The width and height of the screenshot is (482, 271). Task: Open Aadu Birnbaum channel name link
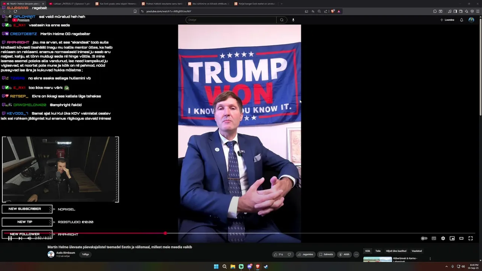click(x=66, y=253)
